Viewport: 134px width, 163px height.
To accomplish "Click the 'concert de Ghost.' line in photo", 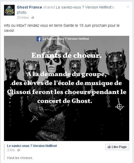I will point(65,101).
